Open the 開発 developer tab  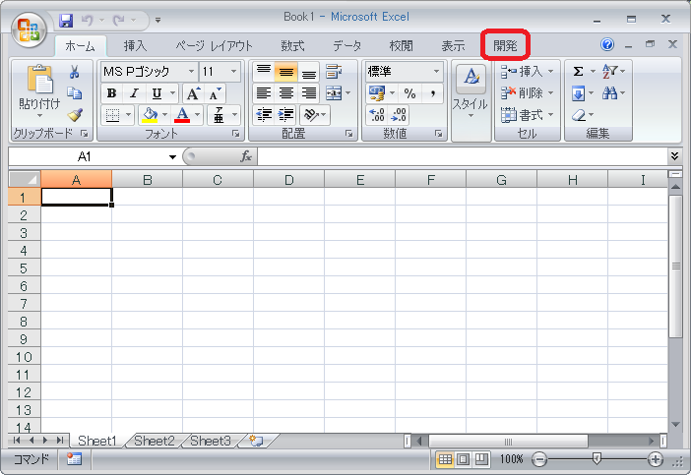[505, 46]
